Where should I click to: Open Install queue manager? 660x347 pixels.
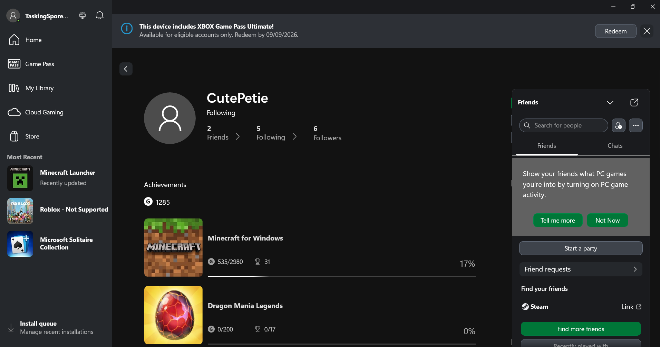[56, 328]
